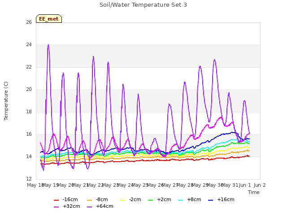Click the purple +64cm legend swatch
287x215 pixels.
(90, 207)
